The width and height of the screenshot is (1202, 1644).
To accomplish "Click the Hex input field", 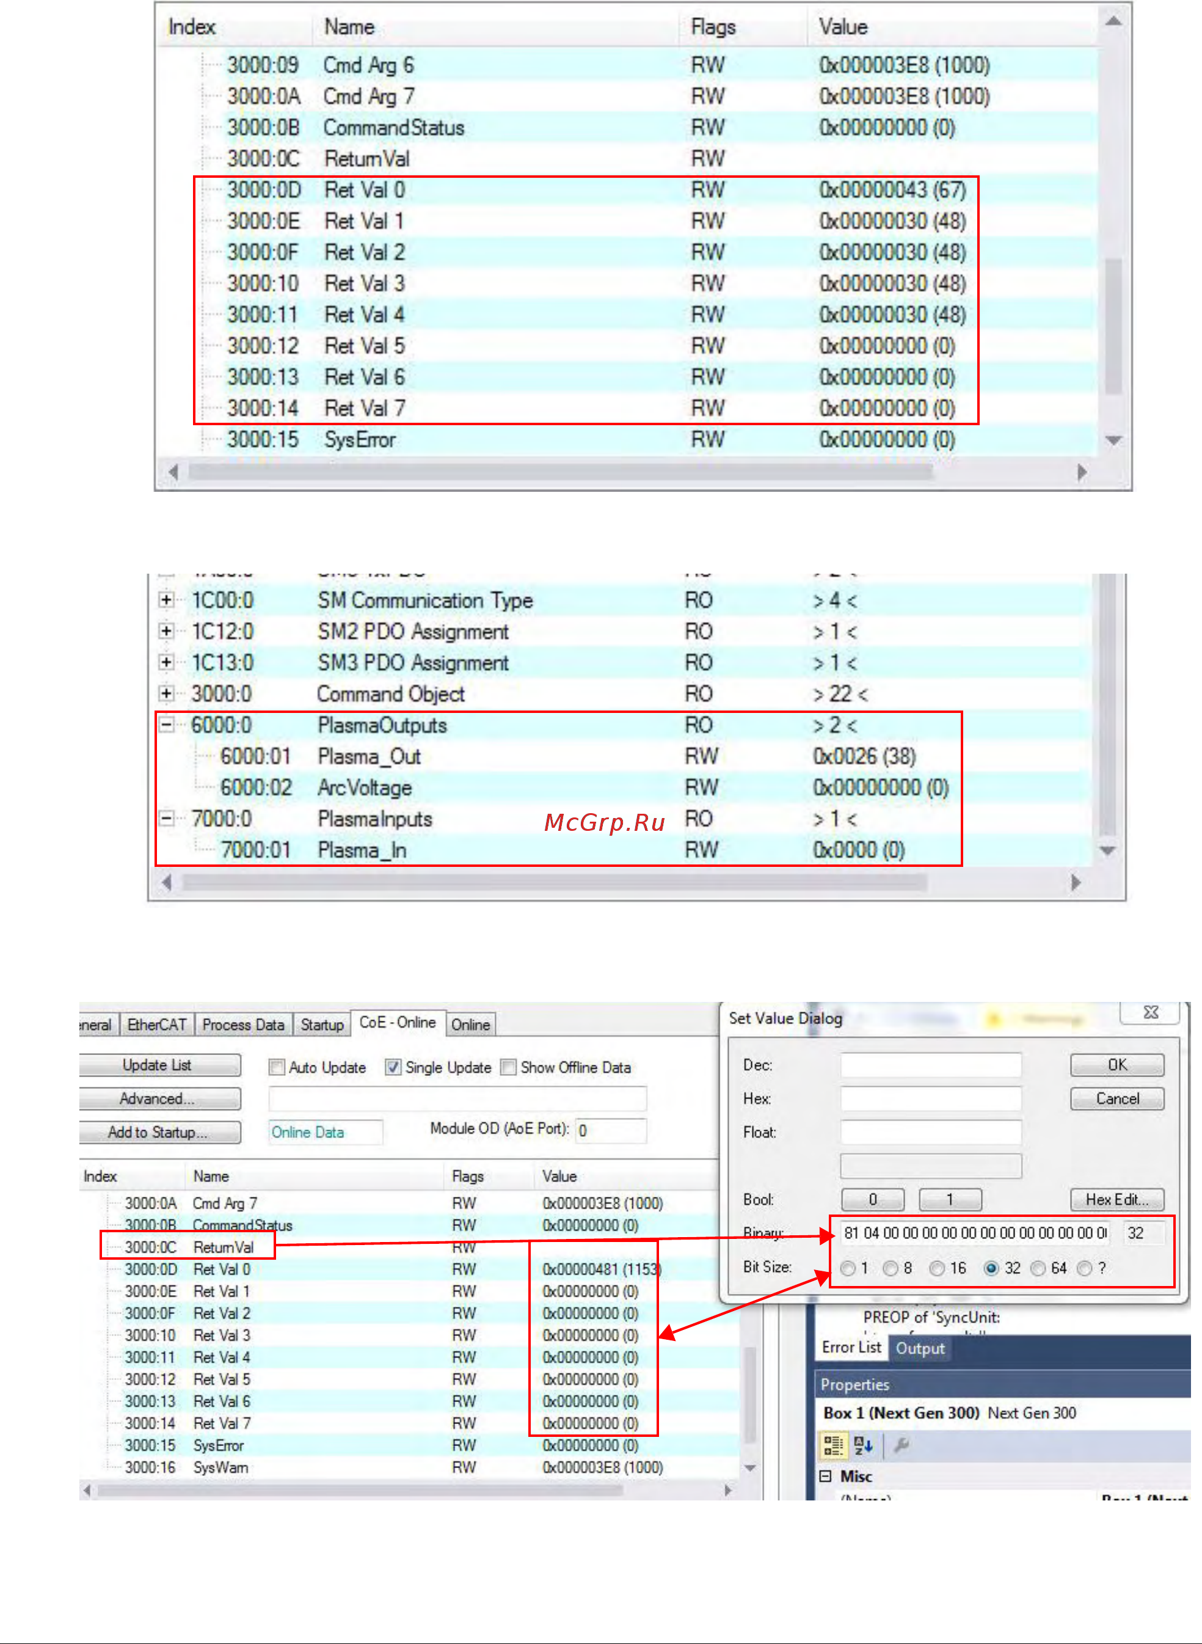I will [931, 1098].
